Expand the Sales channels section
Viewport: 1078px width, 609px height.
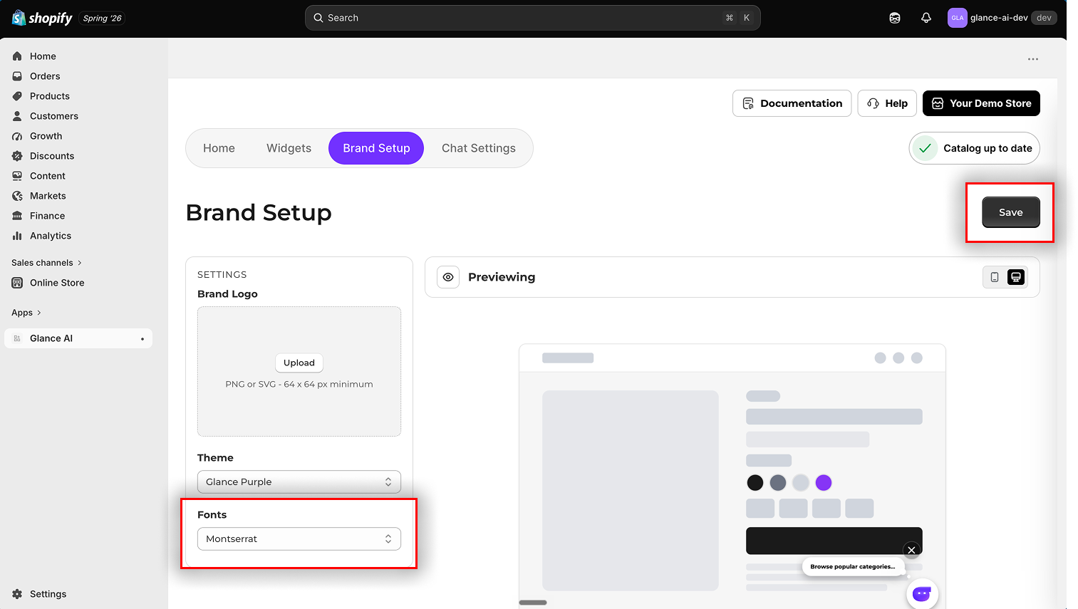pos(47,263)
